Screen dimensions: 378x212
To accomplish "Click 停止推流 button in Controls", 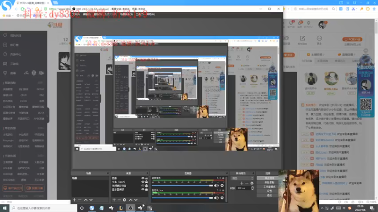I will (x=267, y=178).
